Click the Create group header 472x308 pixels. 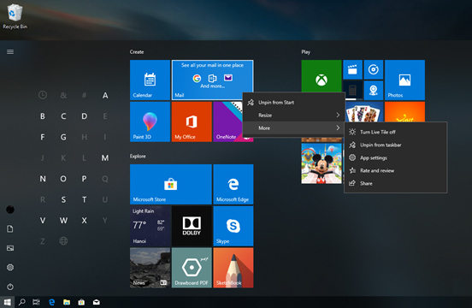pos(137,52)
